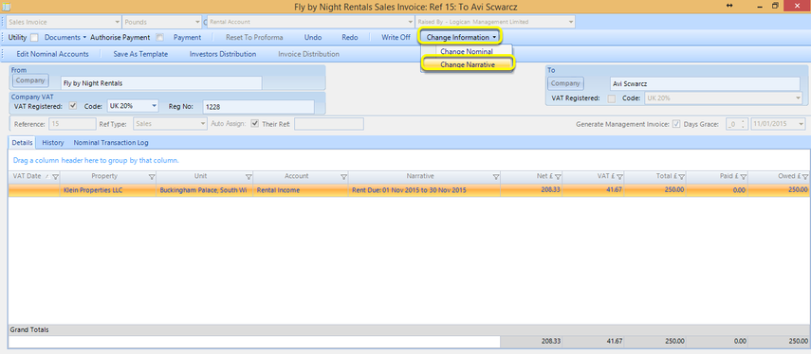Click the application icon in the title bar

(7, 7)
